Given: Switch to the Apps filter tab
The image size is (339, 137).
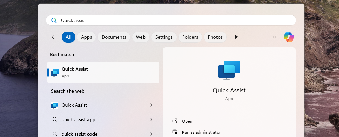Looking at the screenshot, I should coord(86,37).
